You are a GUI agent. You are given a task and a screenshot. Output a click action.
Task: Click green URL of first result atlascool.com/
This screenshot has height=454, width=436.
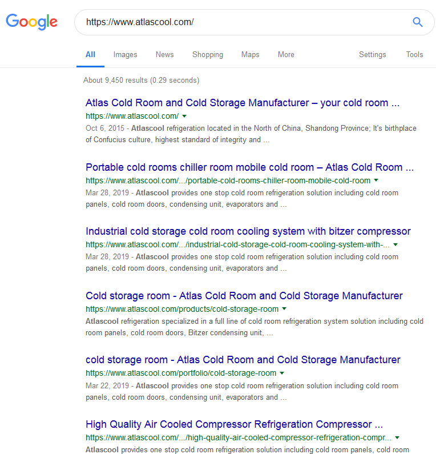tap(132, 116)
